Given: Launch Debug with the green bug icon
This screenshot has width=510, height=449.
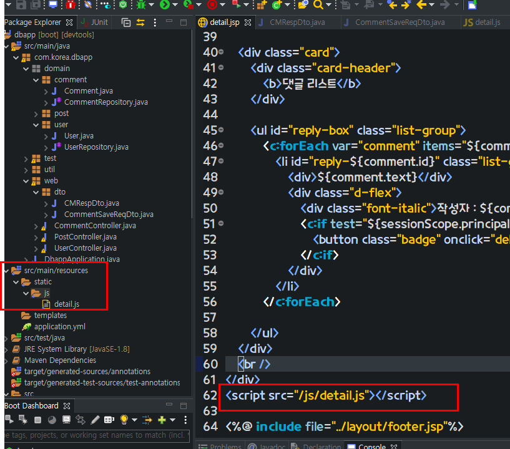Looking at the screenshot, I should pos(141,4).
